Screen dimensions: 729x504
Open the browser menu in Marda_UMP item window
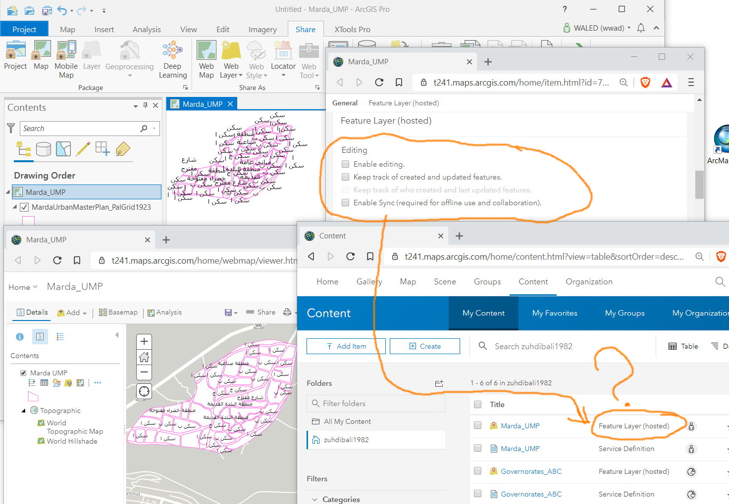point(691,83)
